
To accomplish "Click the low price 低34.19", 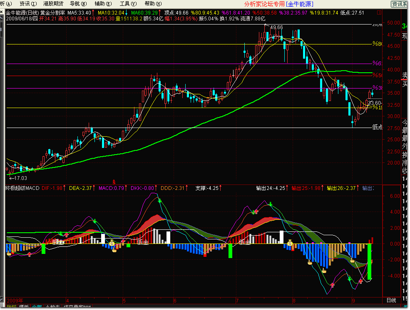I will (x=86, y=19).
